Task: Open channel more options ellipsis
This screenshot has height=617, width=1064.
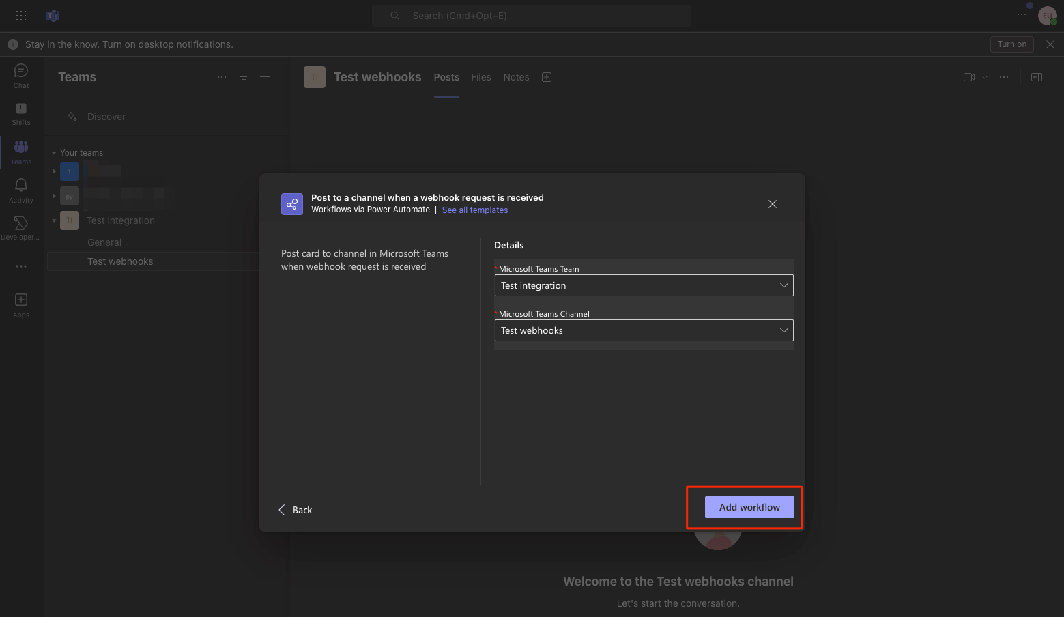Action: (x=1004, y=77)
